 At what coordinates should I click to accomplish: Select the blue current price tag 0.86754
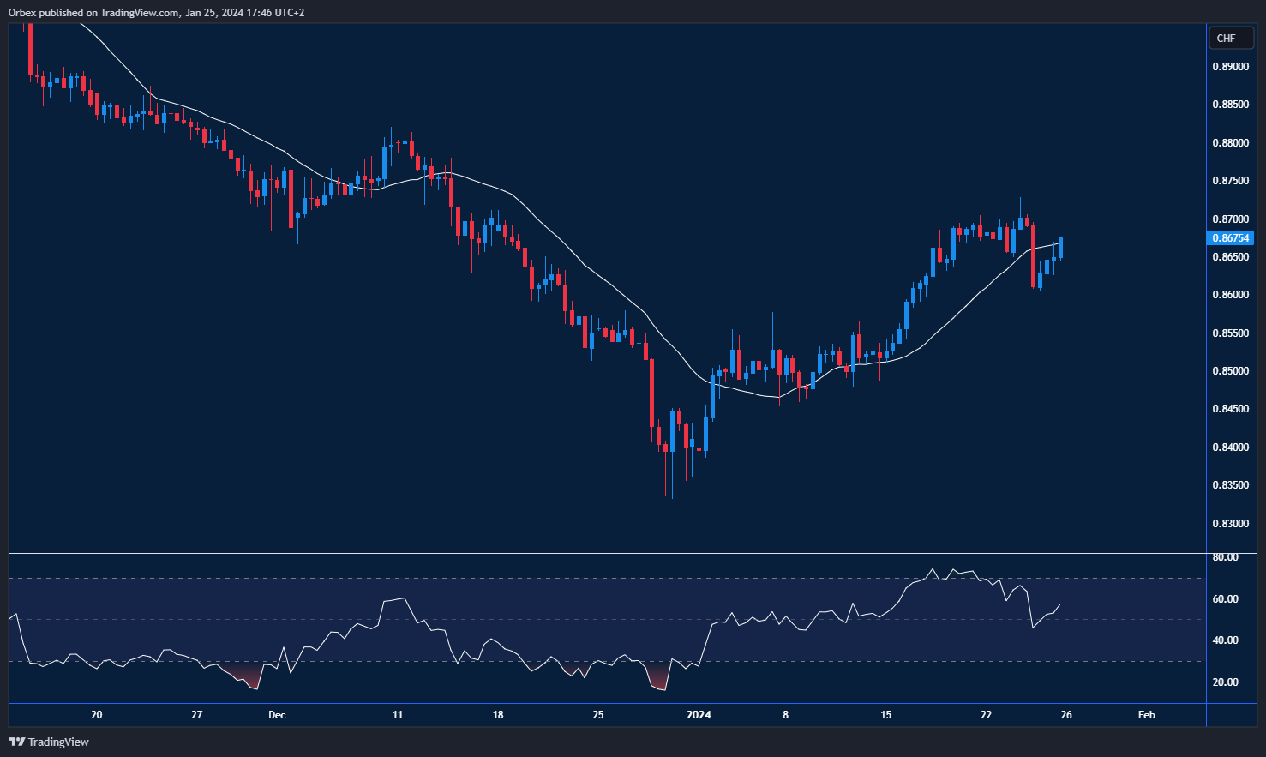pos(1231,238)
